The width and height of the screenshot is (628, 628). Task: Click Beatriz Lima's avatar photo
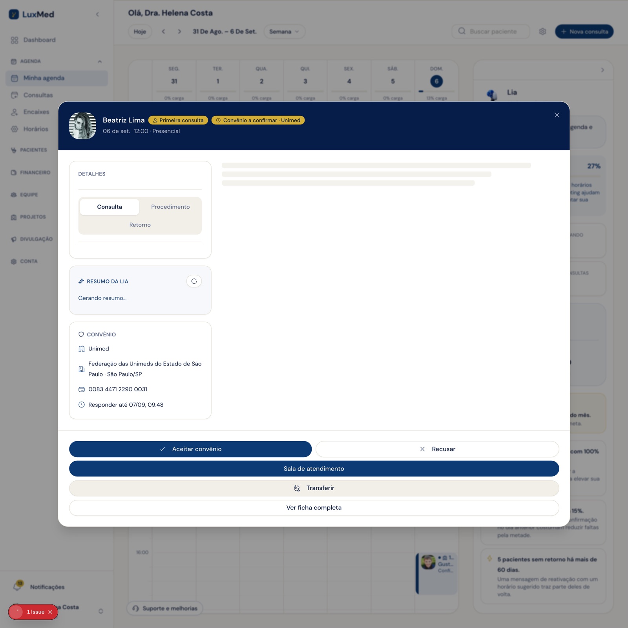[x=82, y=126]
